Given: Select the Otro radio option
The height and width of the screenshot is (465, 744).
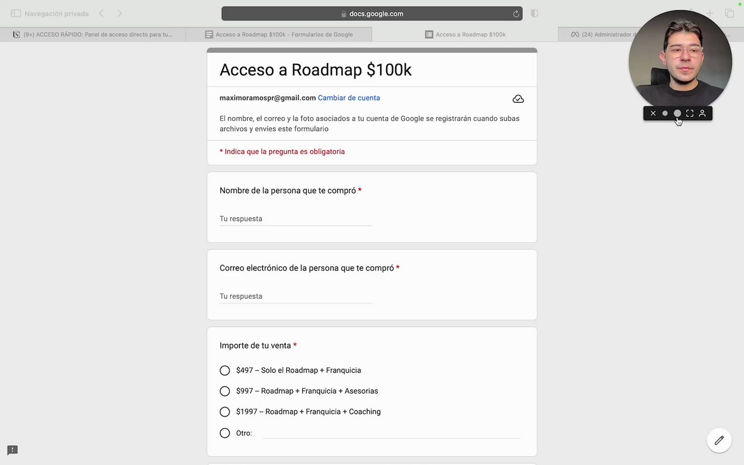Looking at the screenshot, I should pos(225,433).
